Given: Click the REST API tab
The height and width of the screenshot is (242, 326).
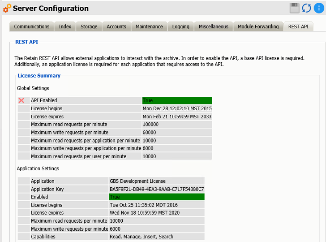Looking at the screenshot, I should [x=298, y=26].
